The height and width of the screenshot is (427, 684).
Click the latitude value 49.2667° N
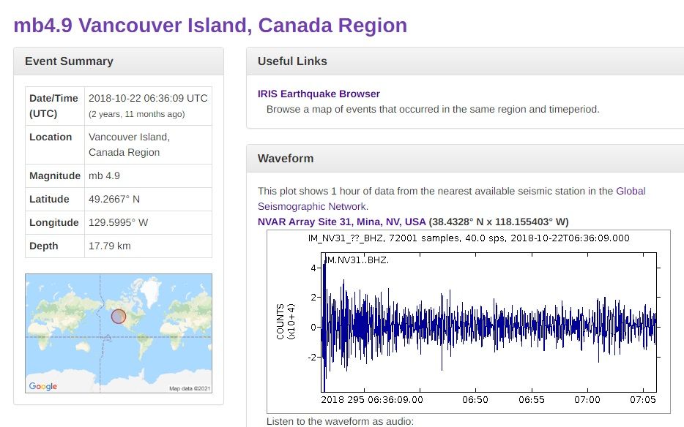point(114,199)
